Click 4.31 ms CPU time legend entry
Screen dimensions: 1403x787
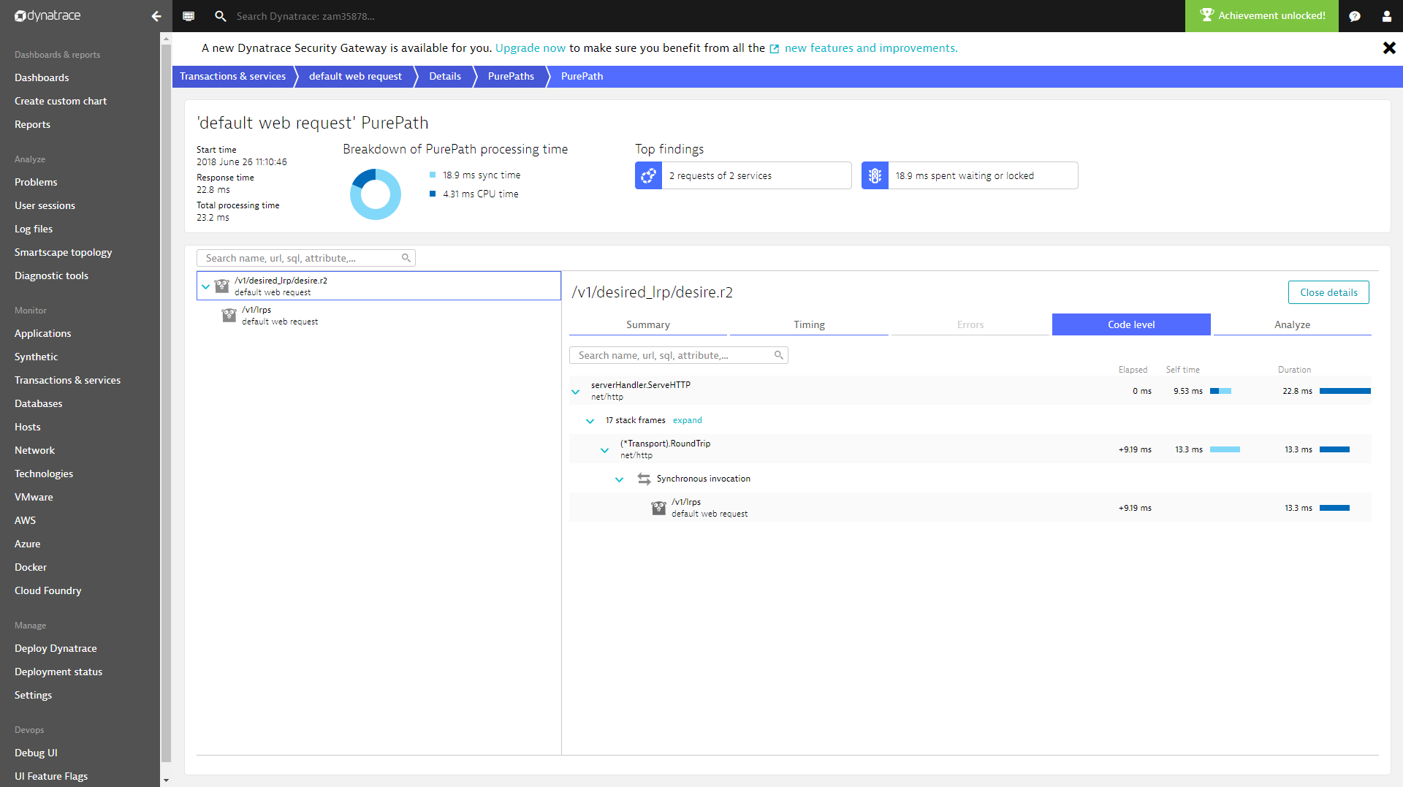click(x=474, y=194)
